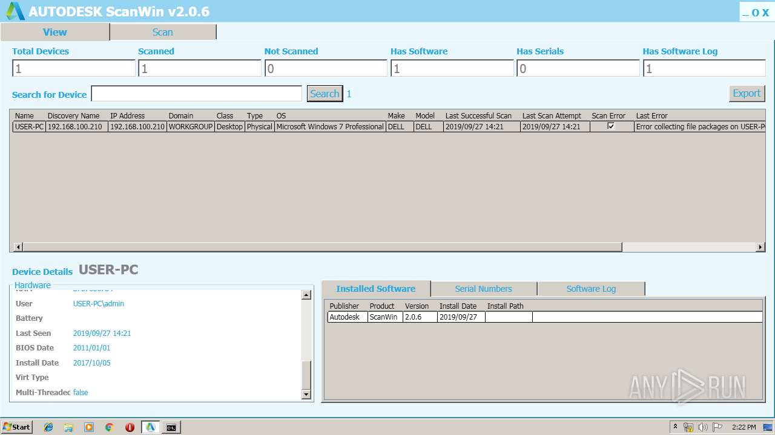Image resolution: width=775 pixels, height=435 pixels.
Task: Sort by the Discovery Name column header
Action: [73, 115]
